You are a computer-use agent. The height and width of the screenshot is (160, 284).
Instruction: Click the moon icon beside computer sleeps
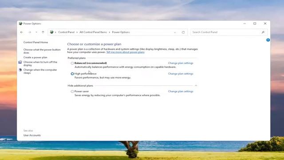20,70
